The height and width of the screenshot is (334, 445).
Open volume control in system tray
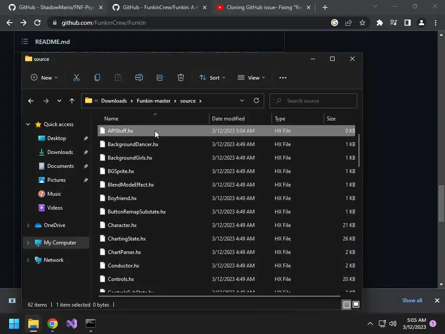tap(393, 324)
